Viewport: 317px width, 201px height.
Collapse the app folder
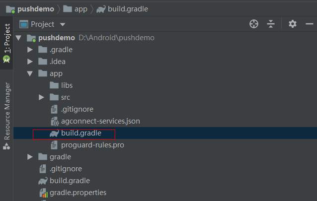30,73
